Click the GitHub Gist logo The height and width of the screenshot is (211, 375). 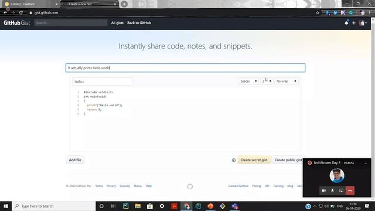point(17,23)
